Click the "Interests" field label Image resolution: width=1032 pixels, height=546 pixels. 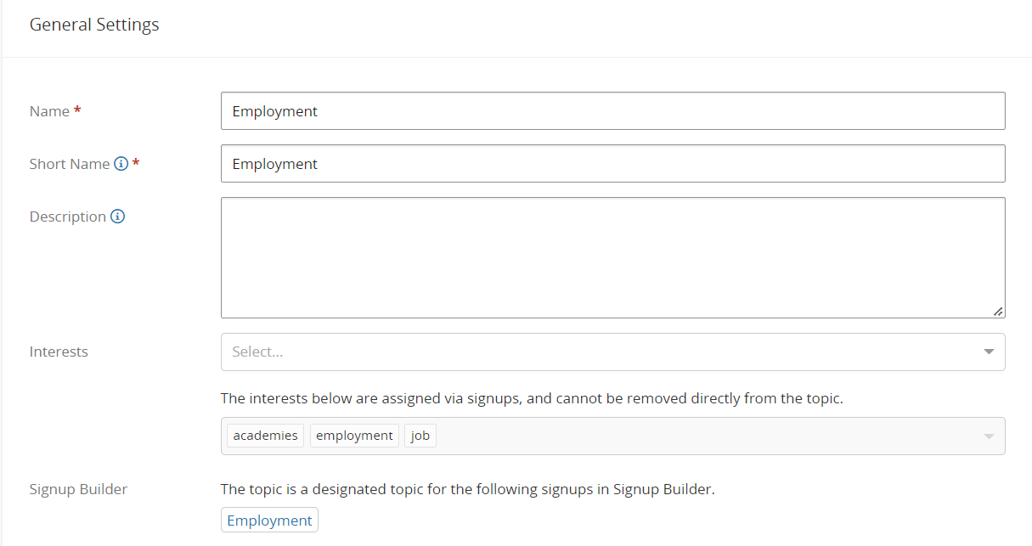59,352
